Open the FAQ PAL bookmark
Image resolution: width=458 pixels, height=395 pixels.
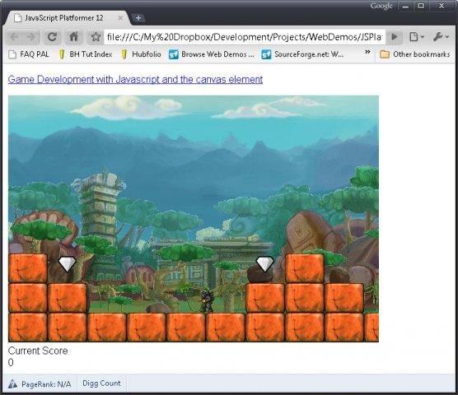click(29, 54)
